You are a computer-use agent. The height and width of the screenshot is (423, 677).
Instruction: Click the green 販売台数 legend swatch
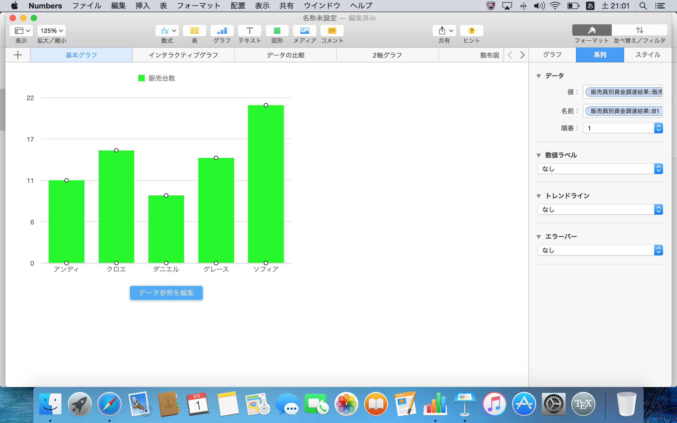pyautogui.click(x=141, y=78)
